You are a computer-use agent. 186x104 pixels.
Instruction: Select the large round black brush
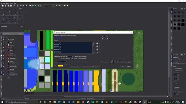coord(183,21)
